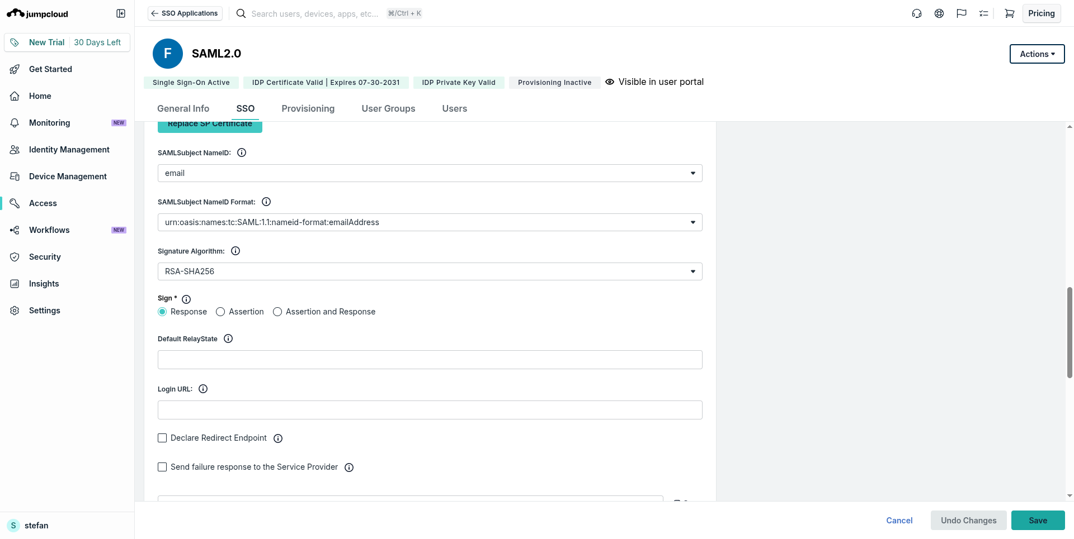Click the Save button
Screen dimensions: 1074x539
tap(1038, 520)
